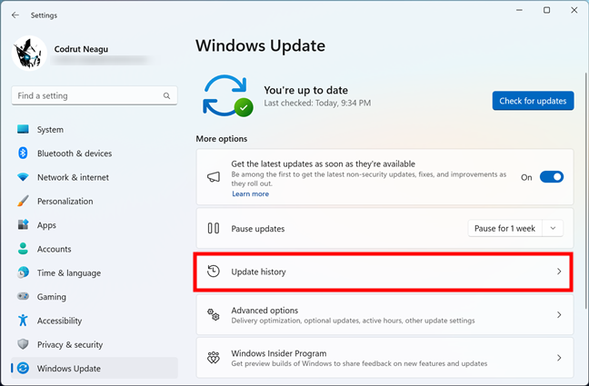Select Windows Update label in the sidebar
The image size is (589, 386).
[x=69, y=369]
